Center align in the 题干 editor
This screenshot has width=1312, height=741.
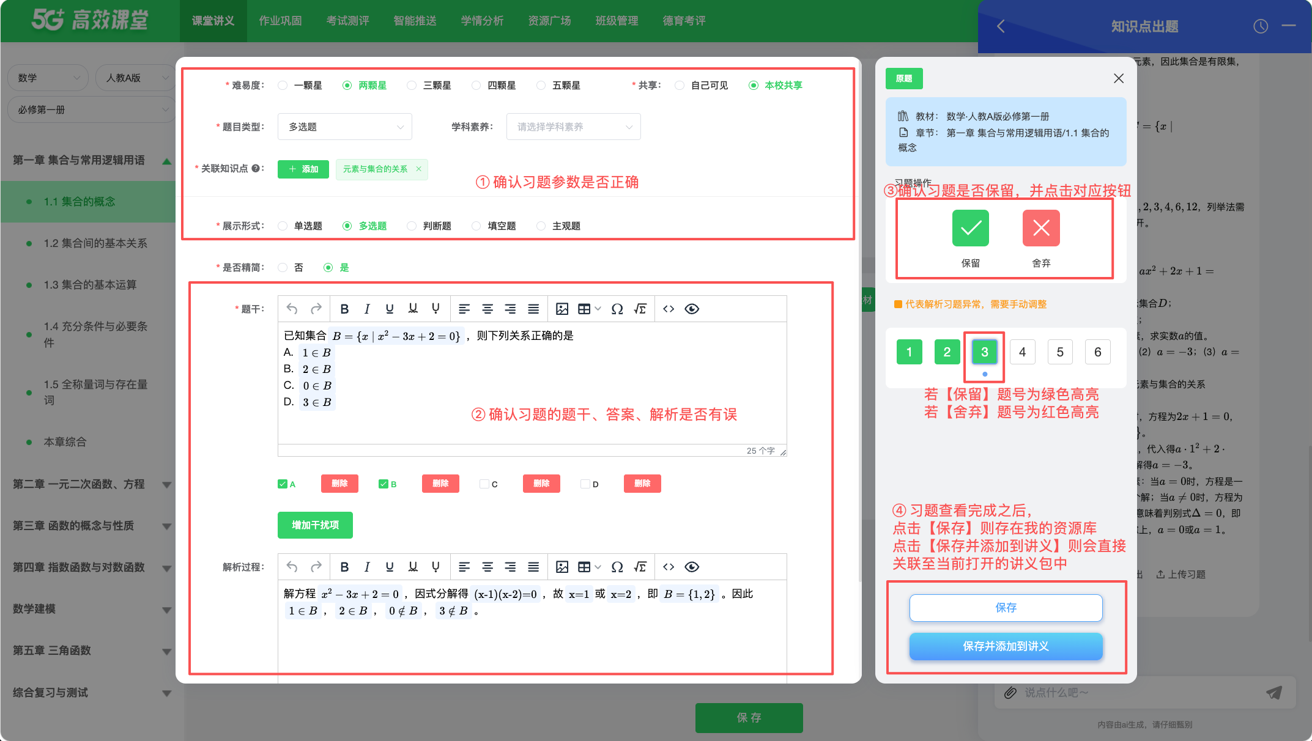pyautogui.click(x=487, y=309)
